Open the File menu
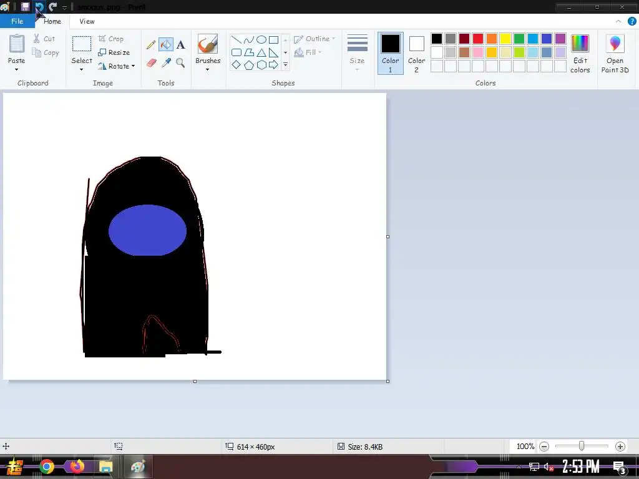This screenshot has height=479, width=639. click(x=17, y=21)
